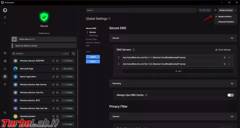Edit the Cloudflare 1.0.0.2 DNS server entry
This screenshot has width=240, height=128.
[x=225, y=64]
